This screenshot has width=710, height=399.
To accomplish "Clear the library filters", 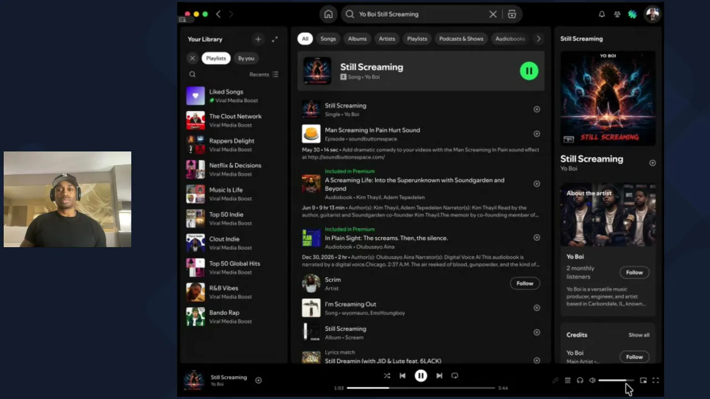I will pyautogui.click(x=192, y=58).
